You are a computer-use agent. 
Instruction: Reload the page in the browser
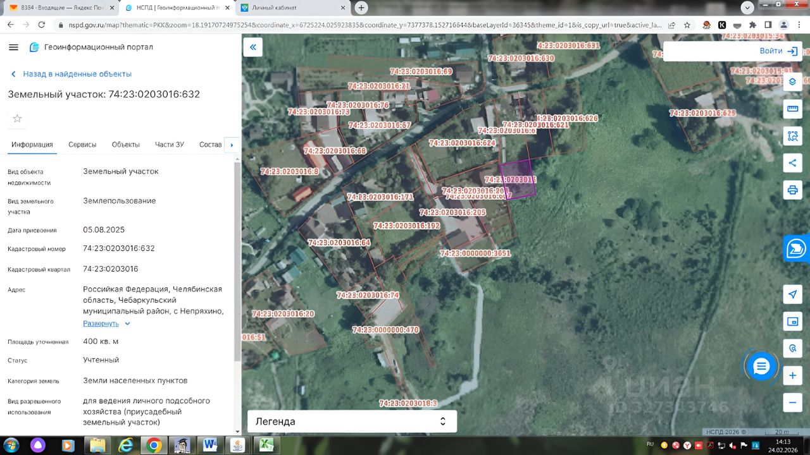(x=42, y=25)
